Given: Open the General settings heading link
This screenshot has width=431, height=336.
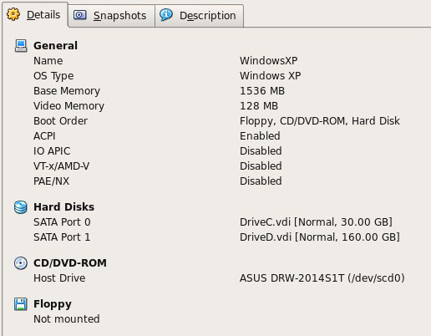Looking at the screenshot, I should (x=55, y=46).
